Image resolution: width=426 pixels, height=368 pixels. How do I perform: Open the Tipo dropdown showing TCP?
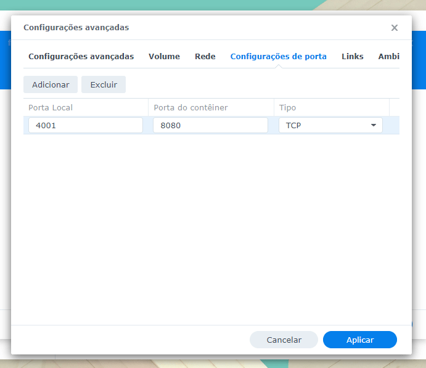click(x=324, y=125)
